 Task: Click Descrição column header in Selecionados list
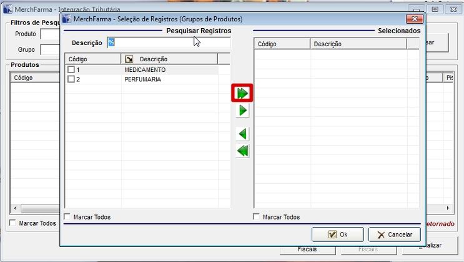click(x=357, y=44)
